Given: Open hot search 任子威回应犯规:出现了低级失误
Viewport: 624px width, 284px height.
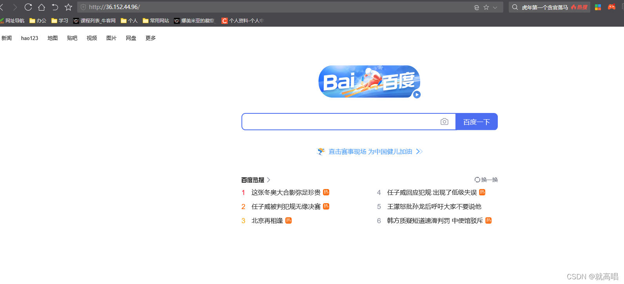Looking at the screenshot, I should (x=432, y=192).
